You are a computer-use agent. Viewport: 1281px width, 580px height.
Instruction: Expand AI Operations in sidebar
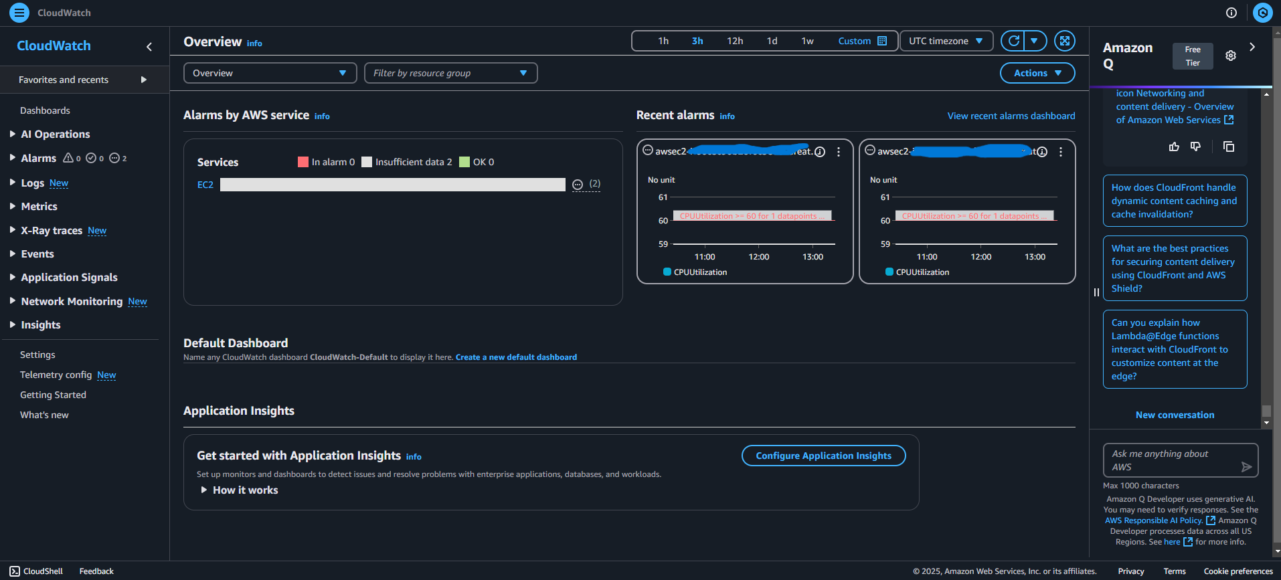(13, 134)
